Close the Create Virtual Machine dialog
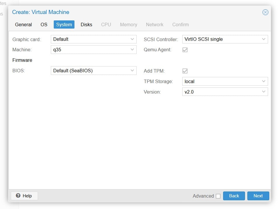Image resolution: width=278 pixels, height=209 pixels. tap(265, 12)
